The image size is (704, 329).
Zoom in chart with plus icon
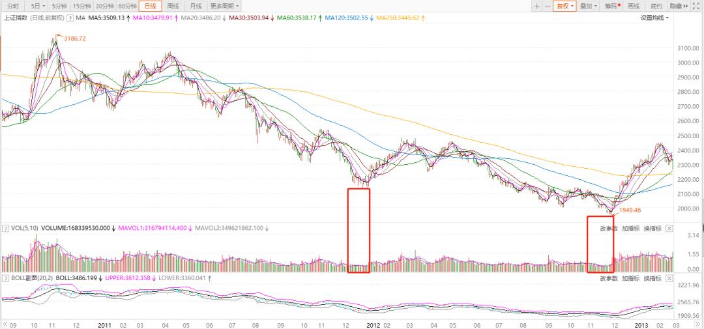click(x=537, y=7)
